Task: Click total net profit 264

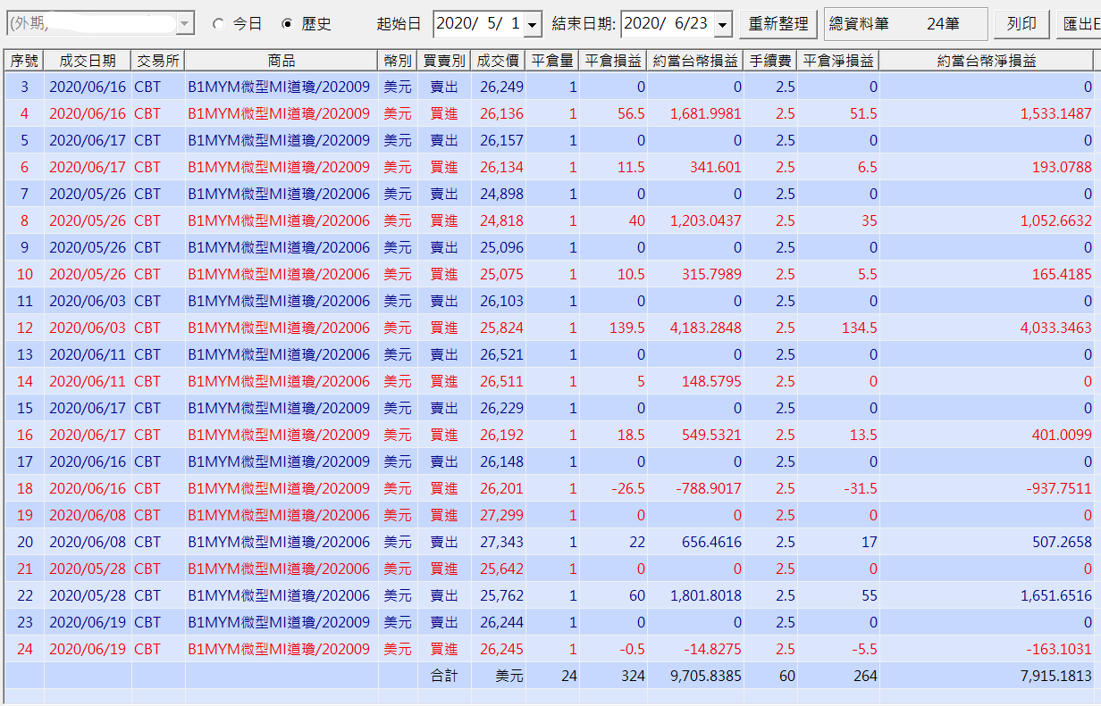Action: [x=865, y=676]
